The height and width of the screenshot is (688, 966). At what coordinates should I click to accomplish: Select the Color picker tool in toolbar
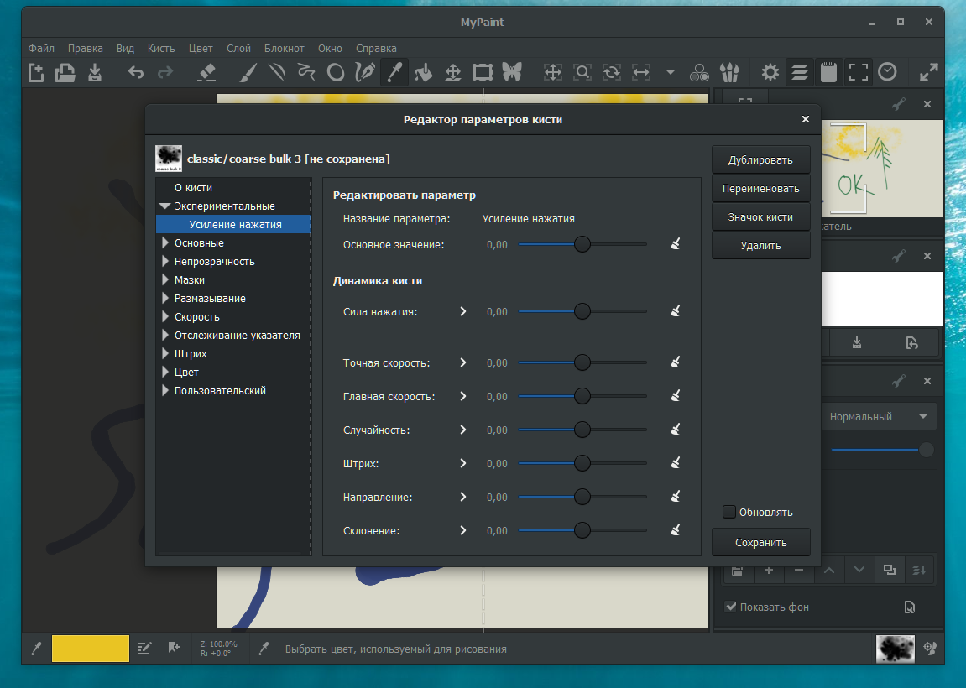(x=394, y=73)
